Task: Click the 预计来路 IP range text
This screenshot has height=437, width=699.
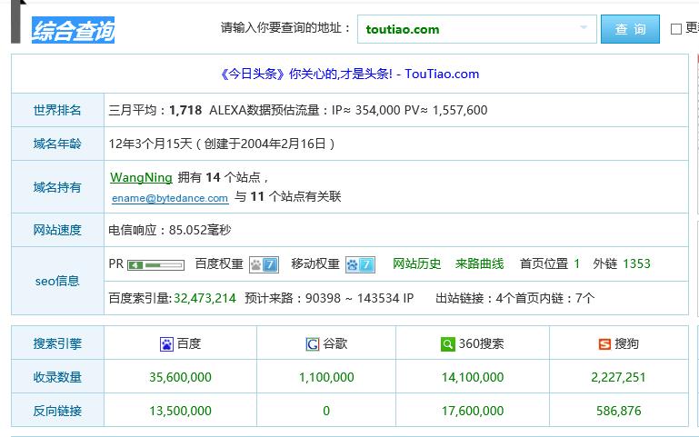Action: pyautogui.click(x=329, y=298)
